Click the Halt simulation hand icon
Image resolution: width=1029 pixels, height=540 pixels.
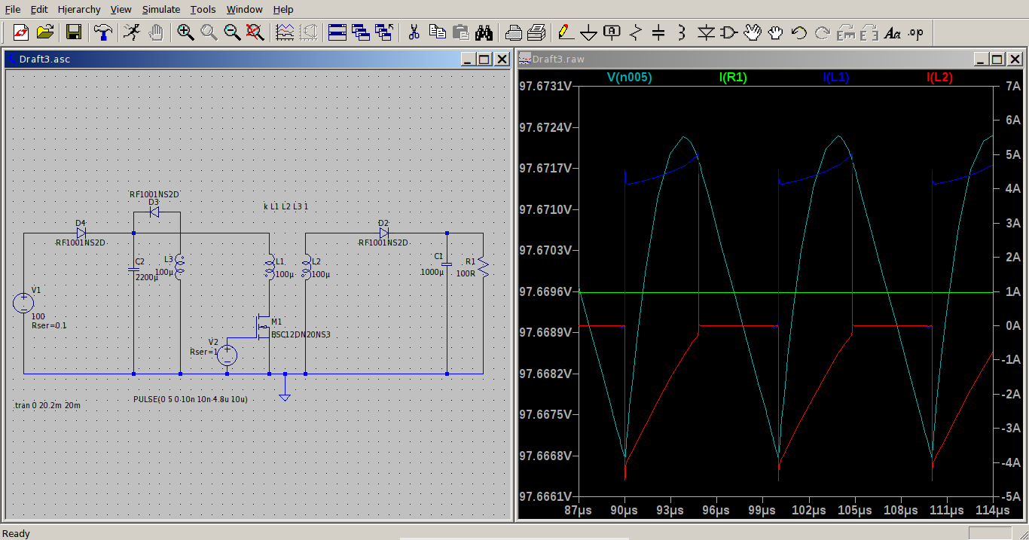tap(156, 32)
